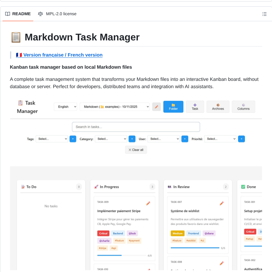This screenshot has height=272, width=272.
Task: Open the English language dropdown
Action: 65,107
